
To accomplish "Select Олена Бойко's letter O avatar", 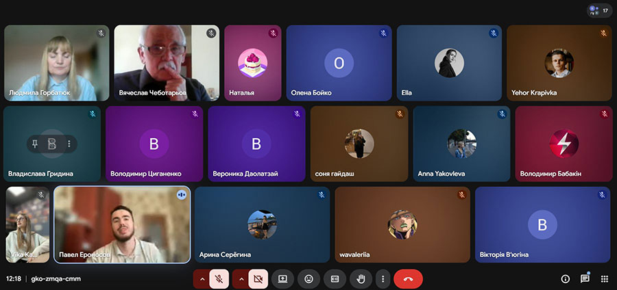I will tap(339, 63).
